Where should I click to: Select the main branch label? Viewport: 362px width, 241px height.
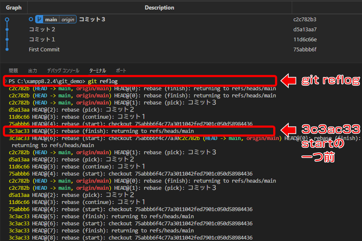click(x=51, y=19)
